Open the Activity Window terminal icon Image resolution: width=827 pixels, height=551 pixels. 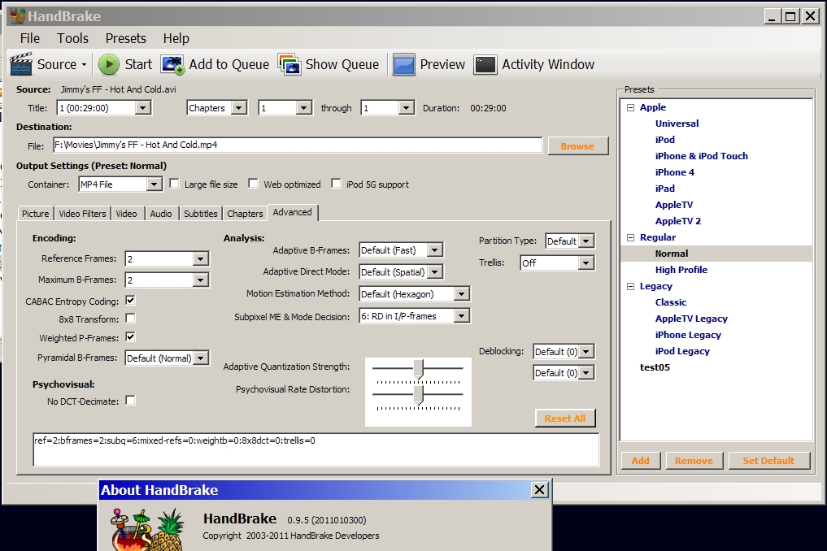485,64
